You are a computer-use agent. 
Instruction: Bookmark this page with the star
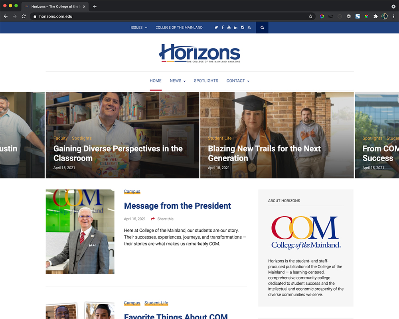[x=310, y=16]
